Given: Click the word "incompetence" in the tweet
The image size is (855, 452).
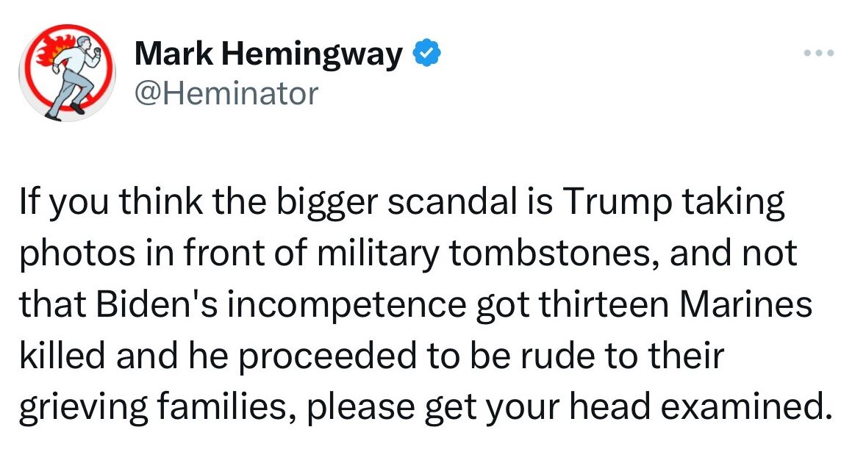Looking at the screenshot, I should click(346, 306).
